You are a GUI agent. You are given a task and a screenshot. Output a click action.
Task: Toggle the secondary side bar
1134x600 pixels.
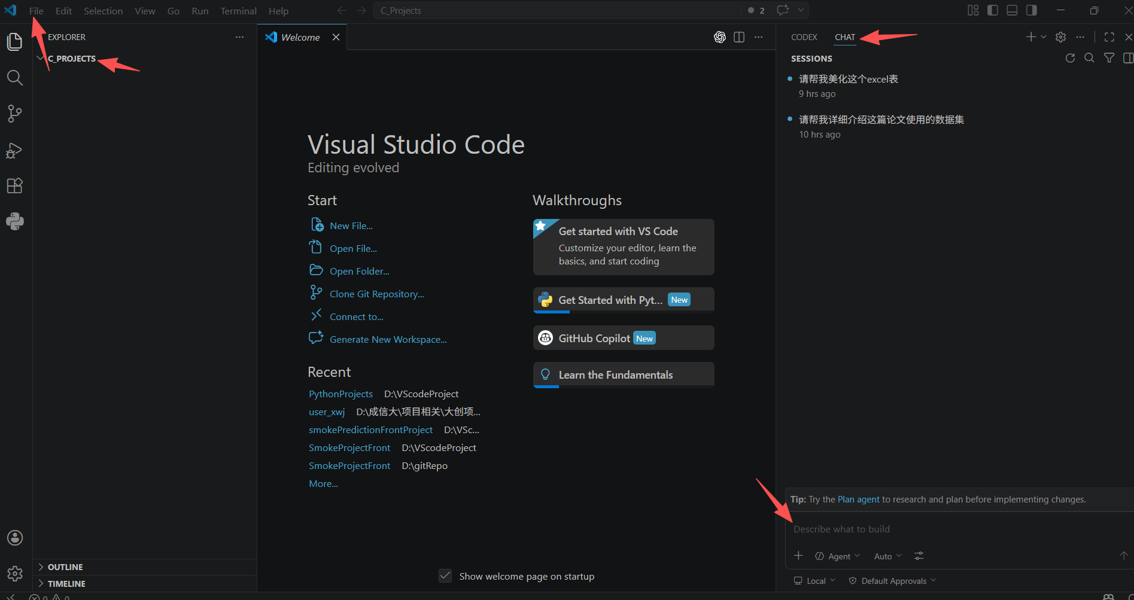(x=1031, y=10)
